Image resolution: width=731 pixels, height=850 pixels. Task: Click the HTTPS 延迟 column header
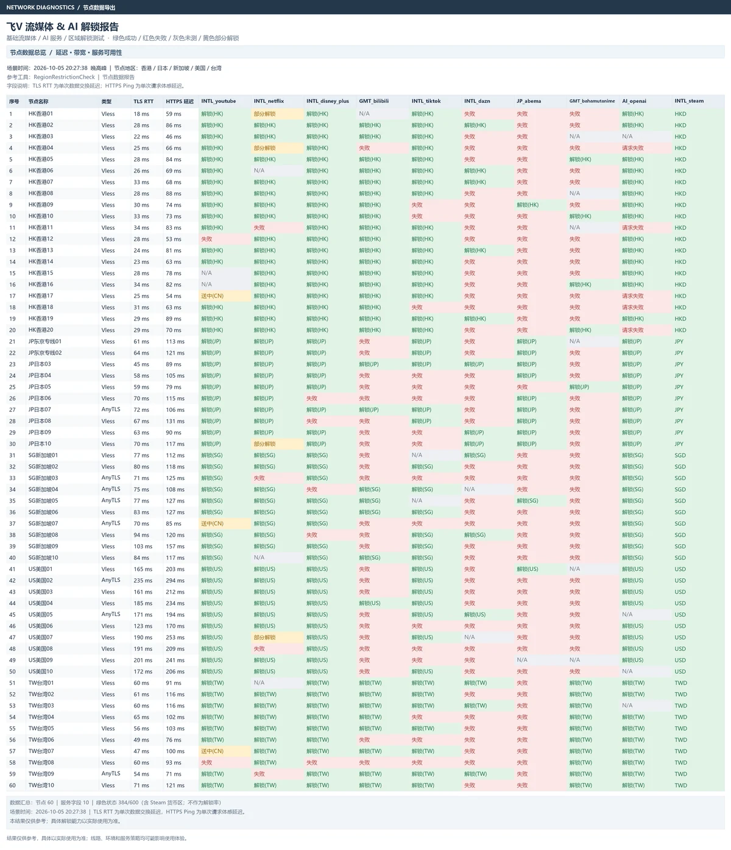(x=181, y=101)
